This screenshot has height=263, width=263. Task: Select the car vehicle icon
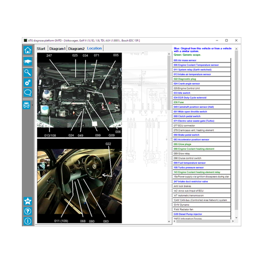pyautogui.click(x=26, y=105)
